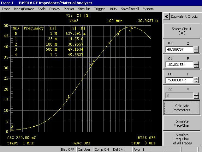Decrease C1 value using down arrow
The width and height of the screenshot is (202, 152).
pyautogui.click(x=196, y=66)
